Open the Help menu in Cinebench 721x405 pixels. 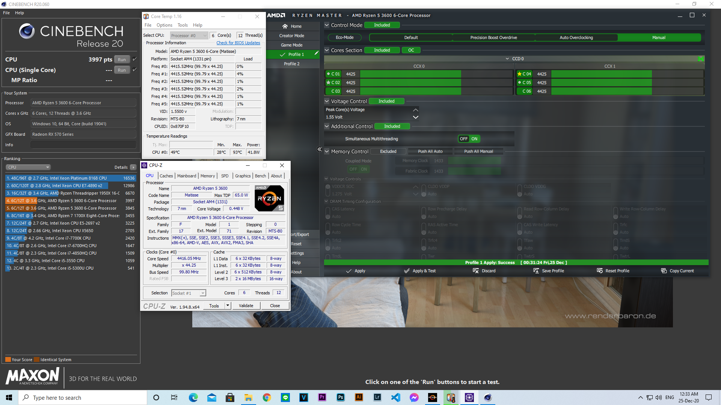click(20, 13)
